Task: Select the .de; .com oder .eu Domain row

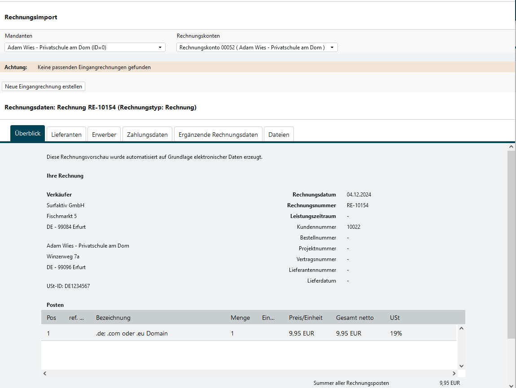Action: tap(132, 333)
